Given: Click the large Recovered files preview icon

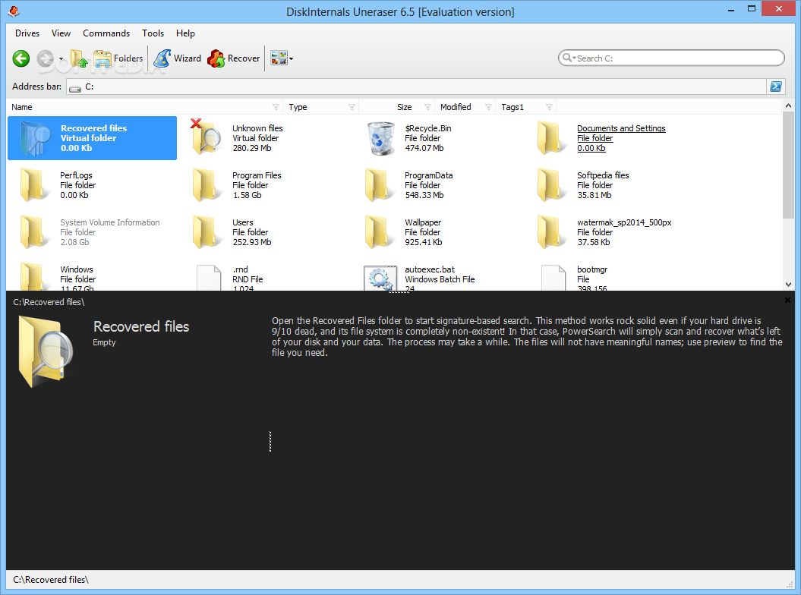Looking at the screenshot, I should (x=46, y=351).
